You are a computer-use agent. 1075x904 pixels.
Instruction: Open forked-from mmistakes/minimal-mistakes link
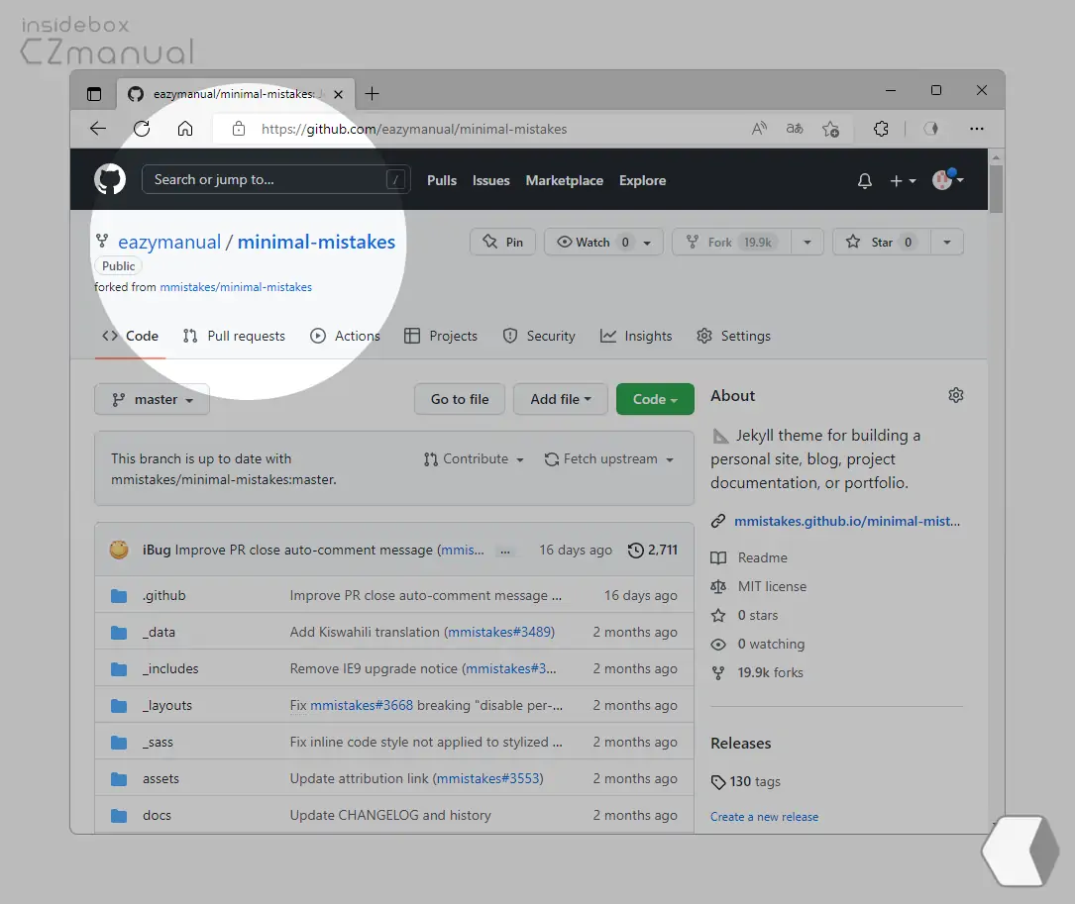[236, 287]
